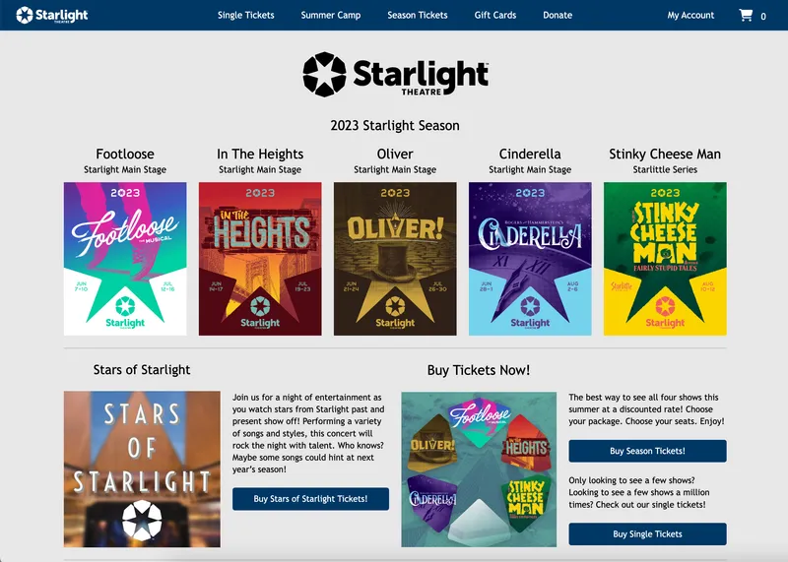Choose the Cinderella show poster
Screen dimensions: 788x562
530,259
